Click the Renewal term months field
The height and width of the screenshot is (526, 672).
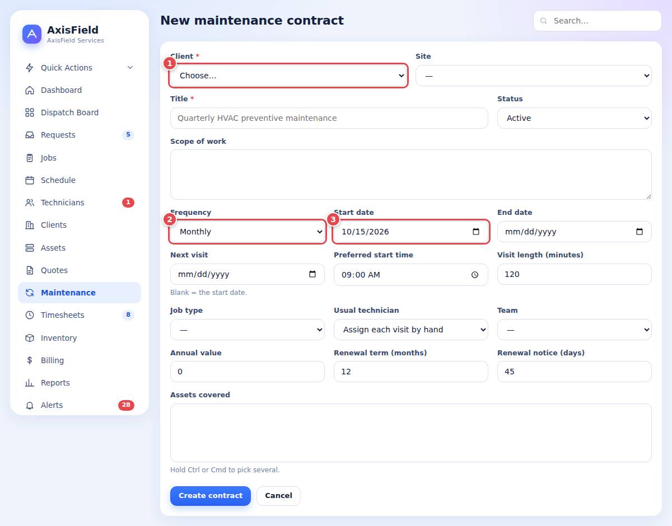411,372
